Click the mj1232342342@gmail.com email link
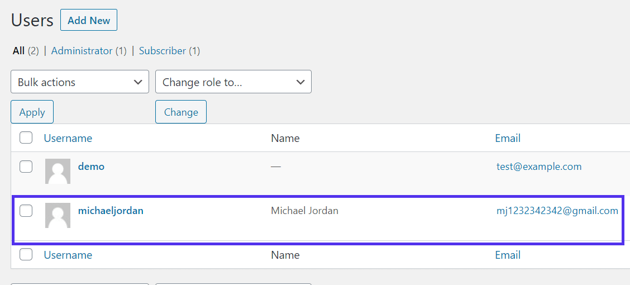This screenshot has width=630, height=285. pos(557,211)
